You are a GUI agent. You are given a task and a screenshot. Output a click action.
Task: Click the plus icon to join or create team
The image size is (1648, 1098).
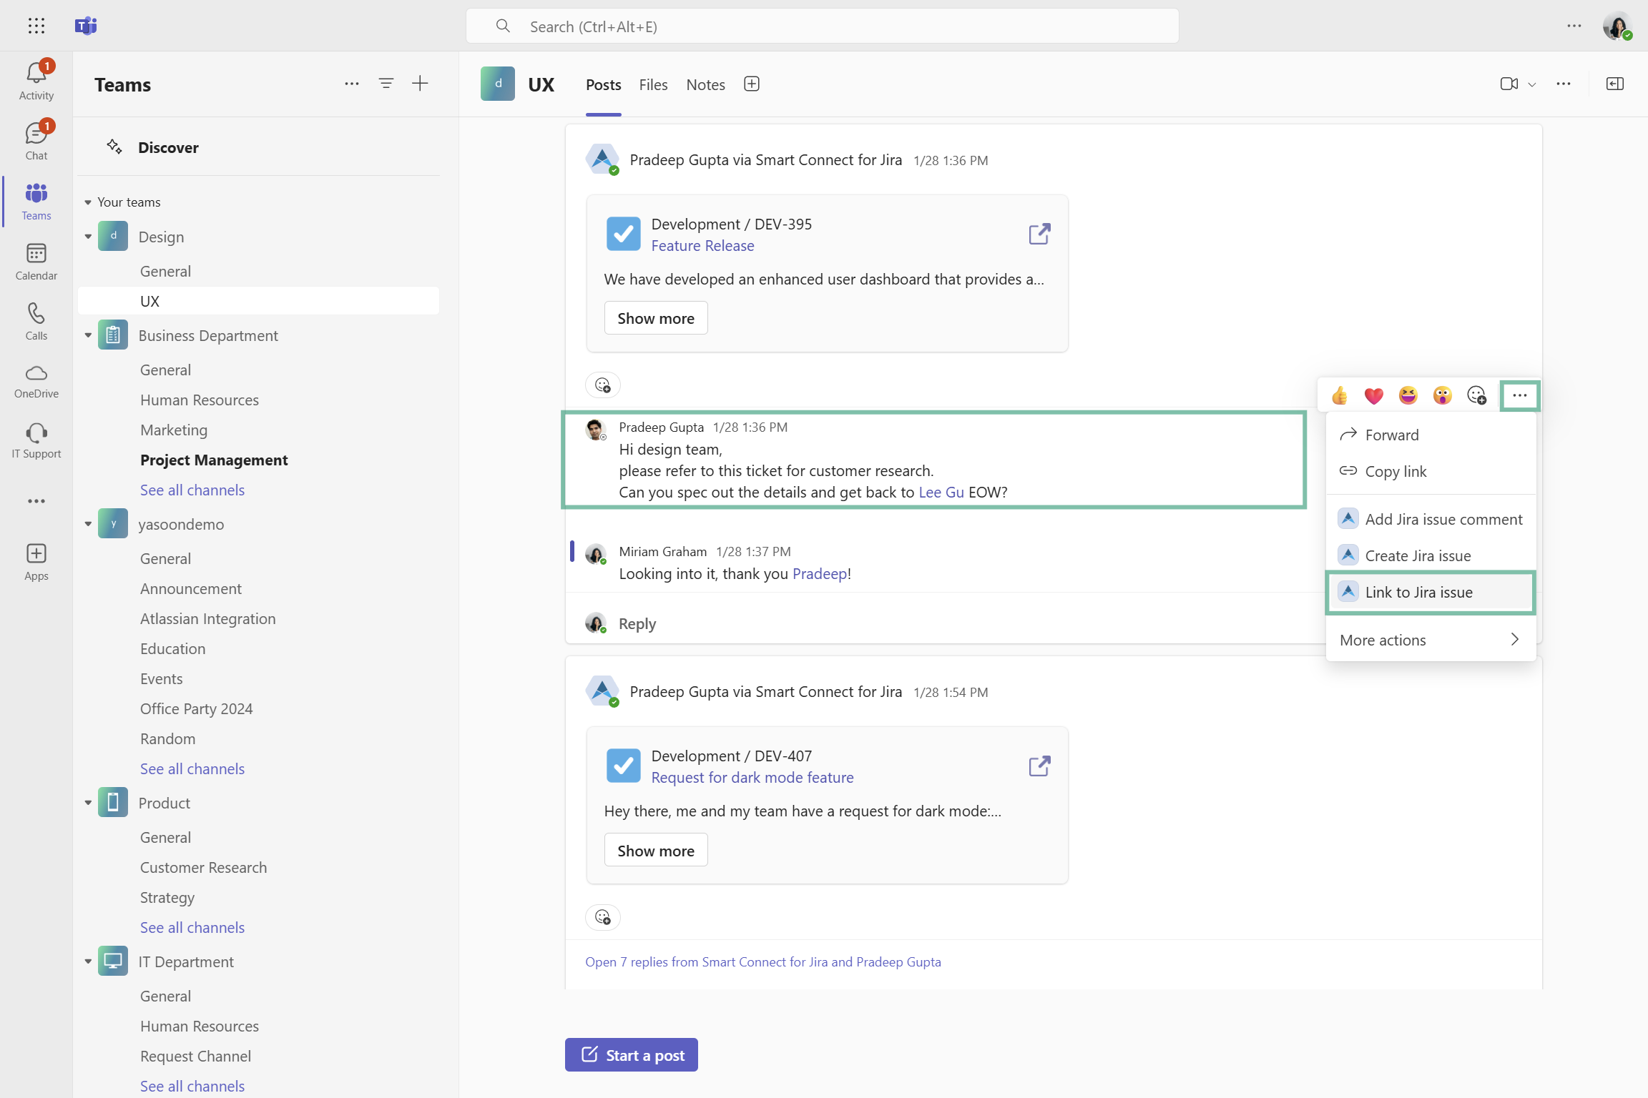421,84
